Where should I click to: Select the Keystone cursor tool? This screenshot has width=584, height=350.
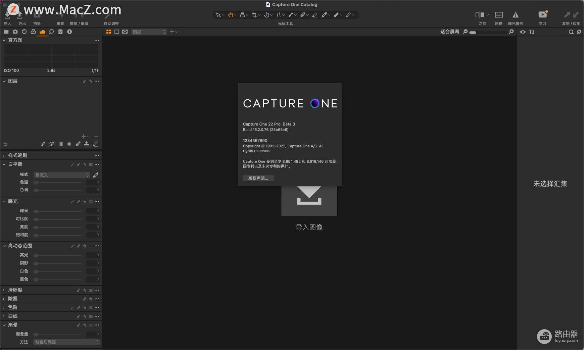[279, 15]
